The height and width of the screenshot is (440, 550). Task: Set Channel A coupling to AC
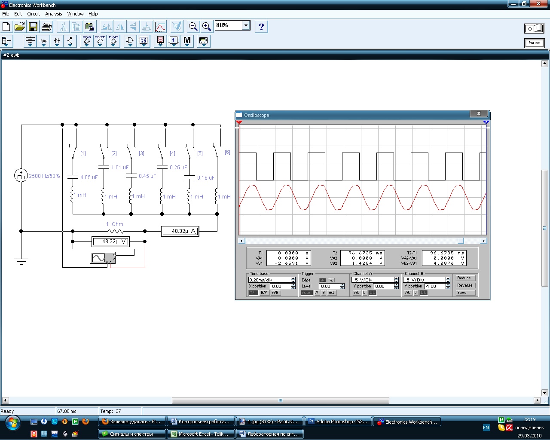point(357,293)
